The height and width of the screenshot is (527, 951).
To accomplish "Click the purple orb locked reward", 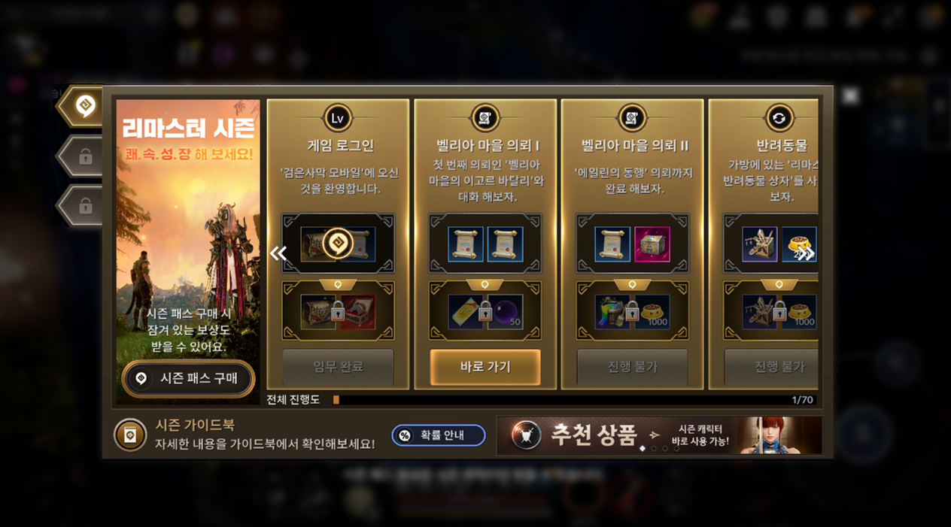I will point(506,312).
